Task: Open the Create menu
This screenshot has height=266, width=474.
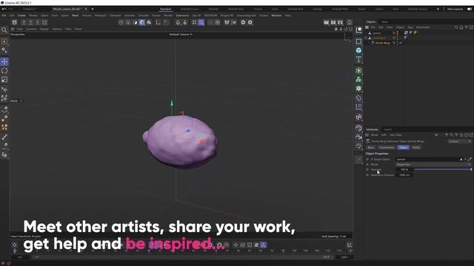Action: (x=21, y=15)
